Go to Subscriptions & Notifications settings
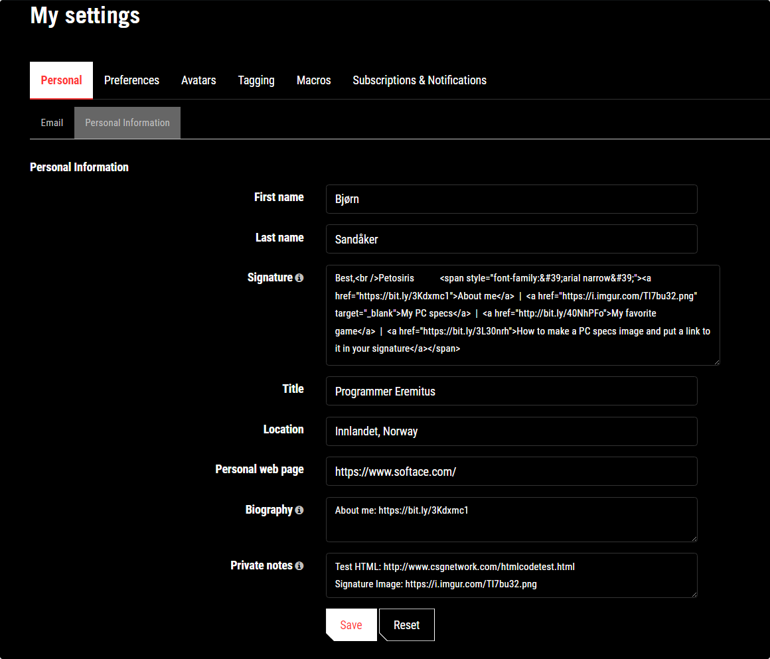This screenshot has width=770, height=659. pyautogui.click(x=420, y=80)
